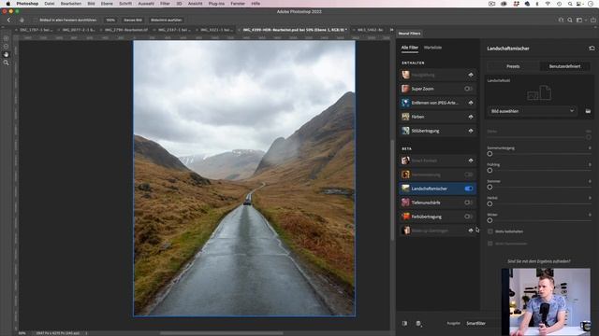Open the workspace switcher icon top-right
The height and width of the screenshot is (336, 599).
coord(580,20)
